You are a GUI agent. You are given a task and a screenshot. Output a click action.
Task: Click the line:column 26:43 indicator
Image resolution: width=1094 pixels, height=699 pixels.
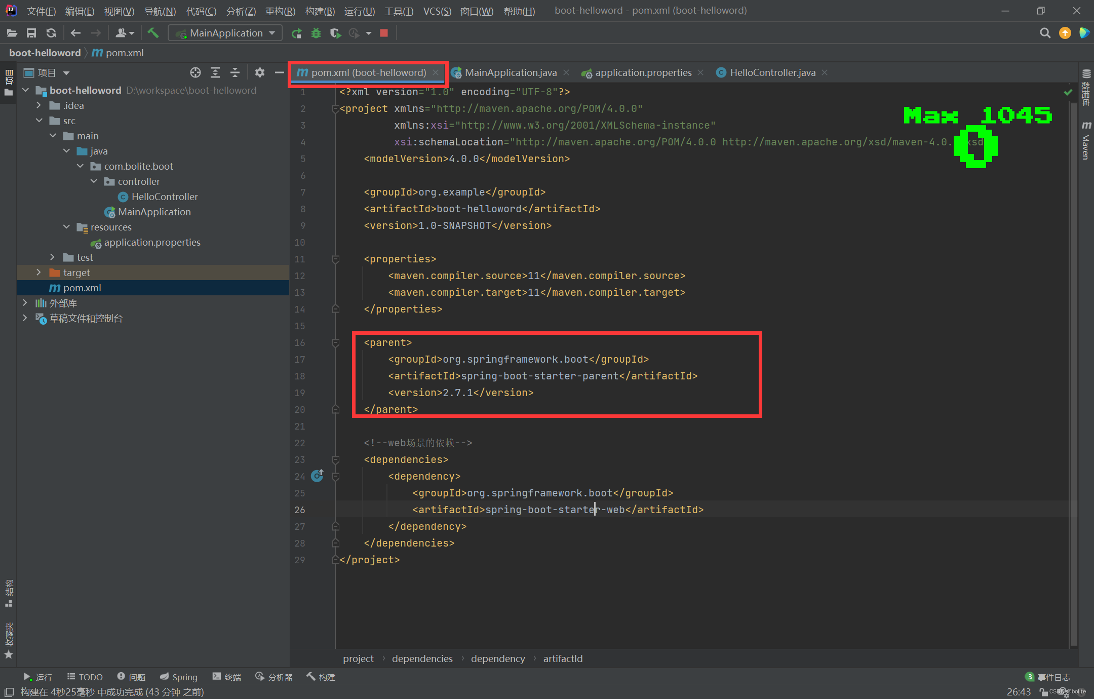click(1019, 692)
